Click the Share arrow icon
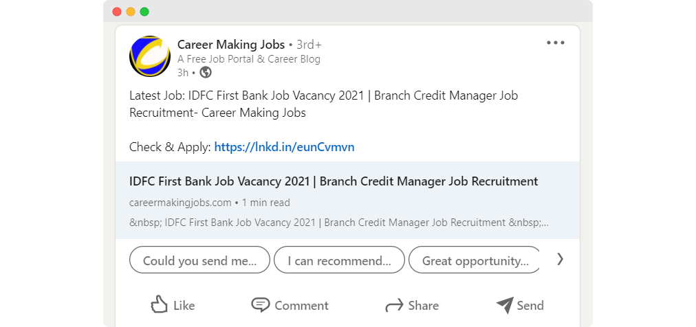This screenshot has width=696, height=327. pos(394,306)
